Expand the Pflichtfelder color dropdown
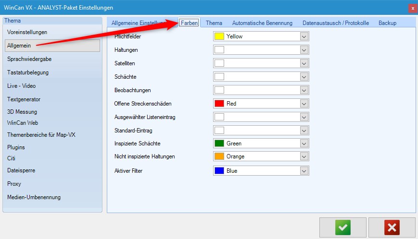Image resolution: width=418 pixels, height=239 pixels. tap(304, 36)
